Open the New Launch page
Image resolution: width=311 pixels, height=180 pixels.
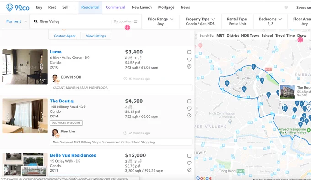pos(142,7)
